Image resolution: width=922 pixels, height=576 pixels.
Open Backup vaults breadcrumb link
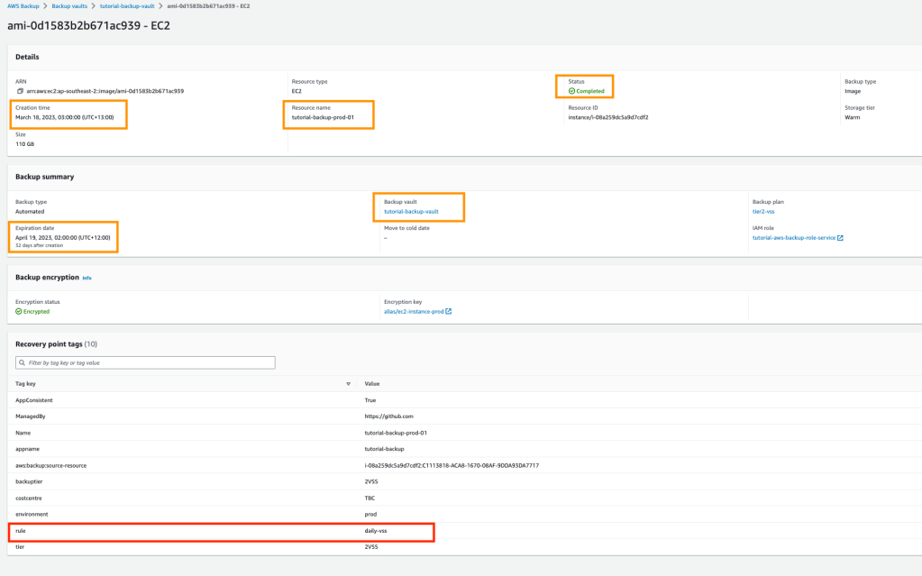[x=68, y=6]
